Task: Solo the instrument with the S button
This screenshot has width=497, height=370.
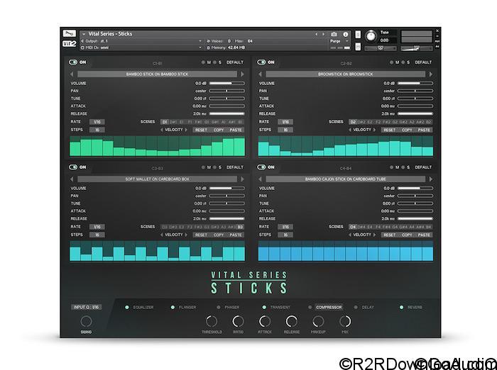Action: (x=358, y=34)
